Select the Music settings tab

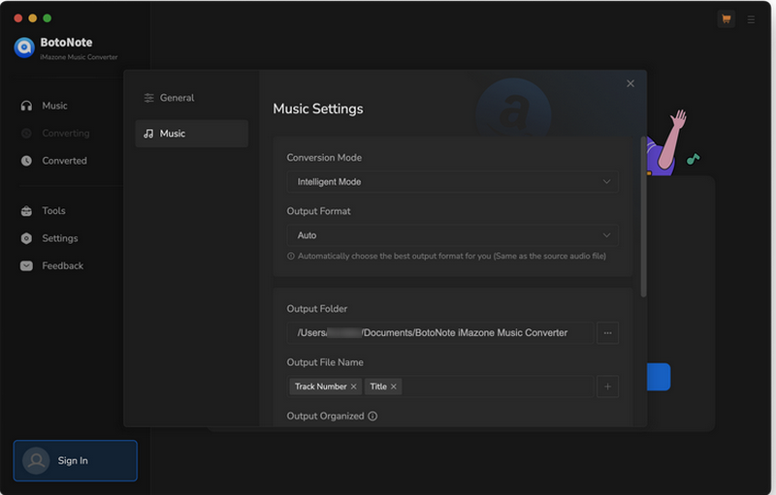click(191, 134)
